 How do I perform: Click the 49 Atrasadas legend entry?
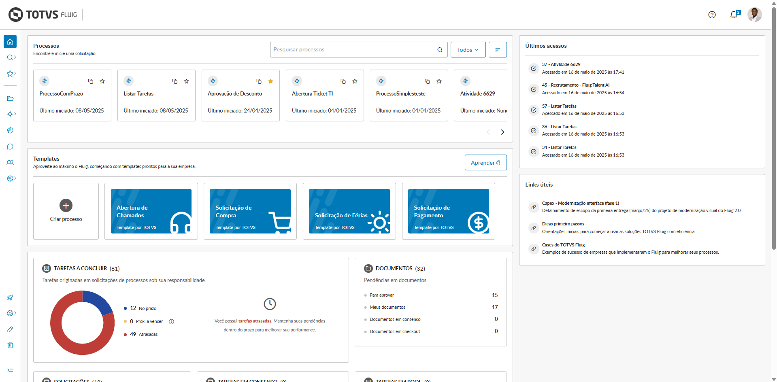click(x=140, y=334)
